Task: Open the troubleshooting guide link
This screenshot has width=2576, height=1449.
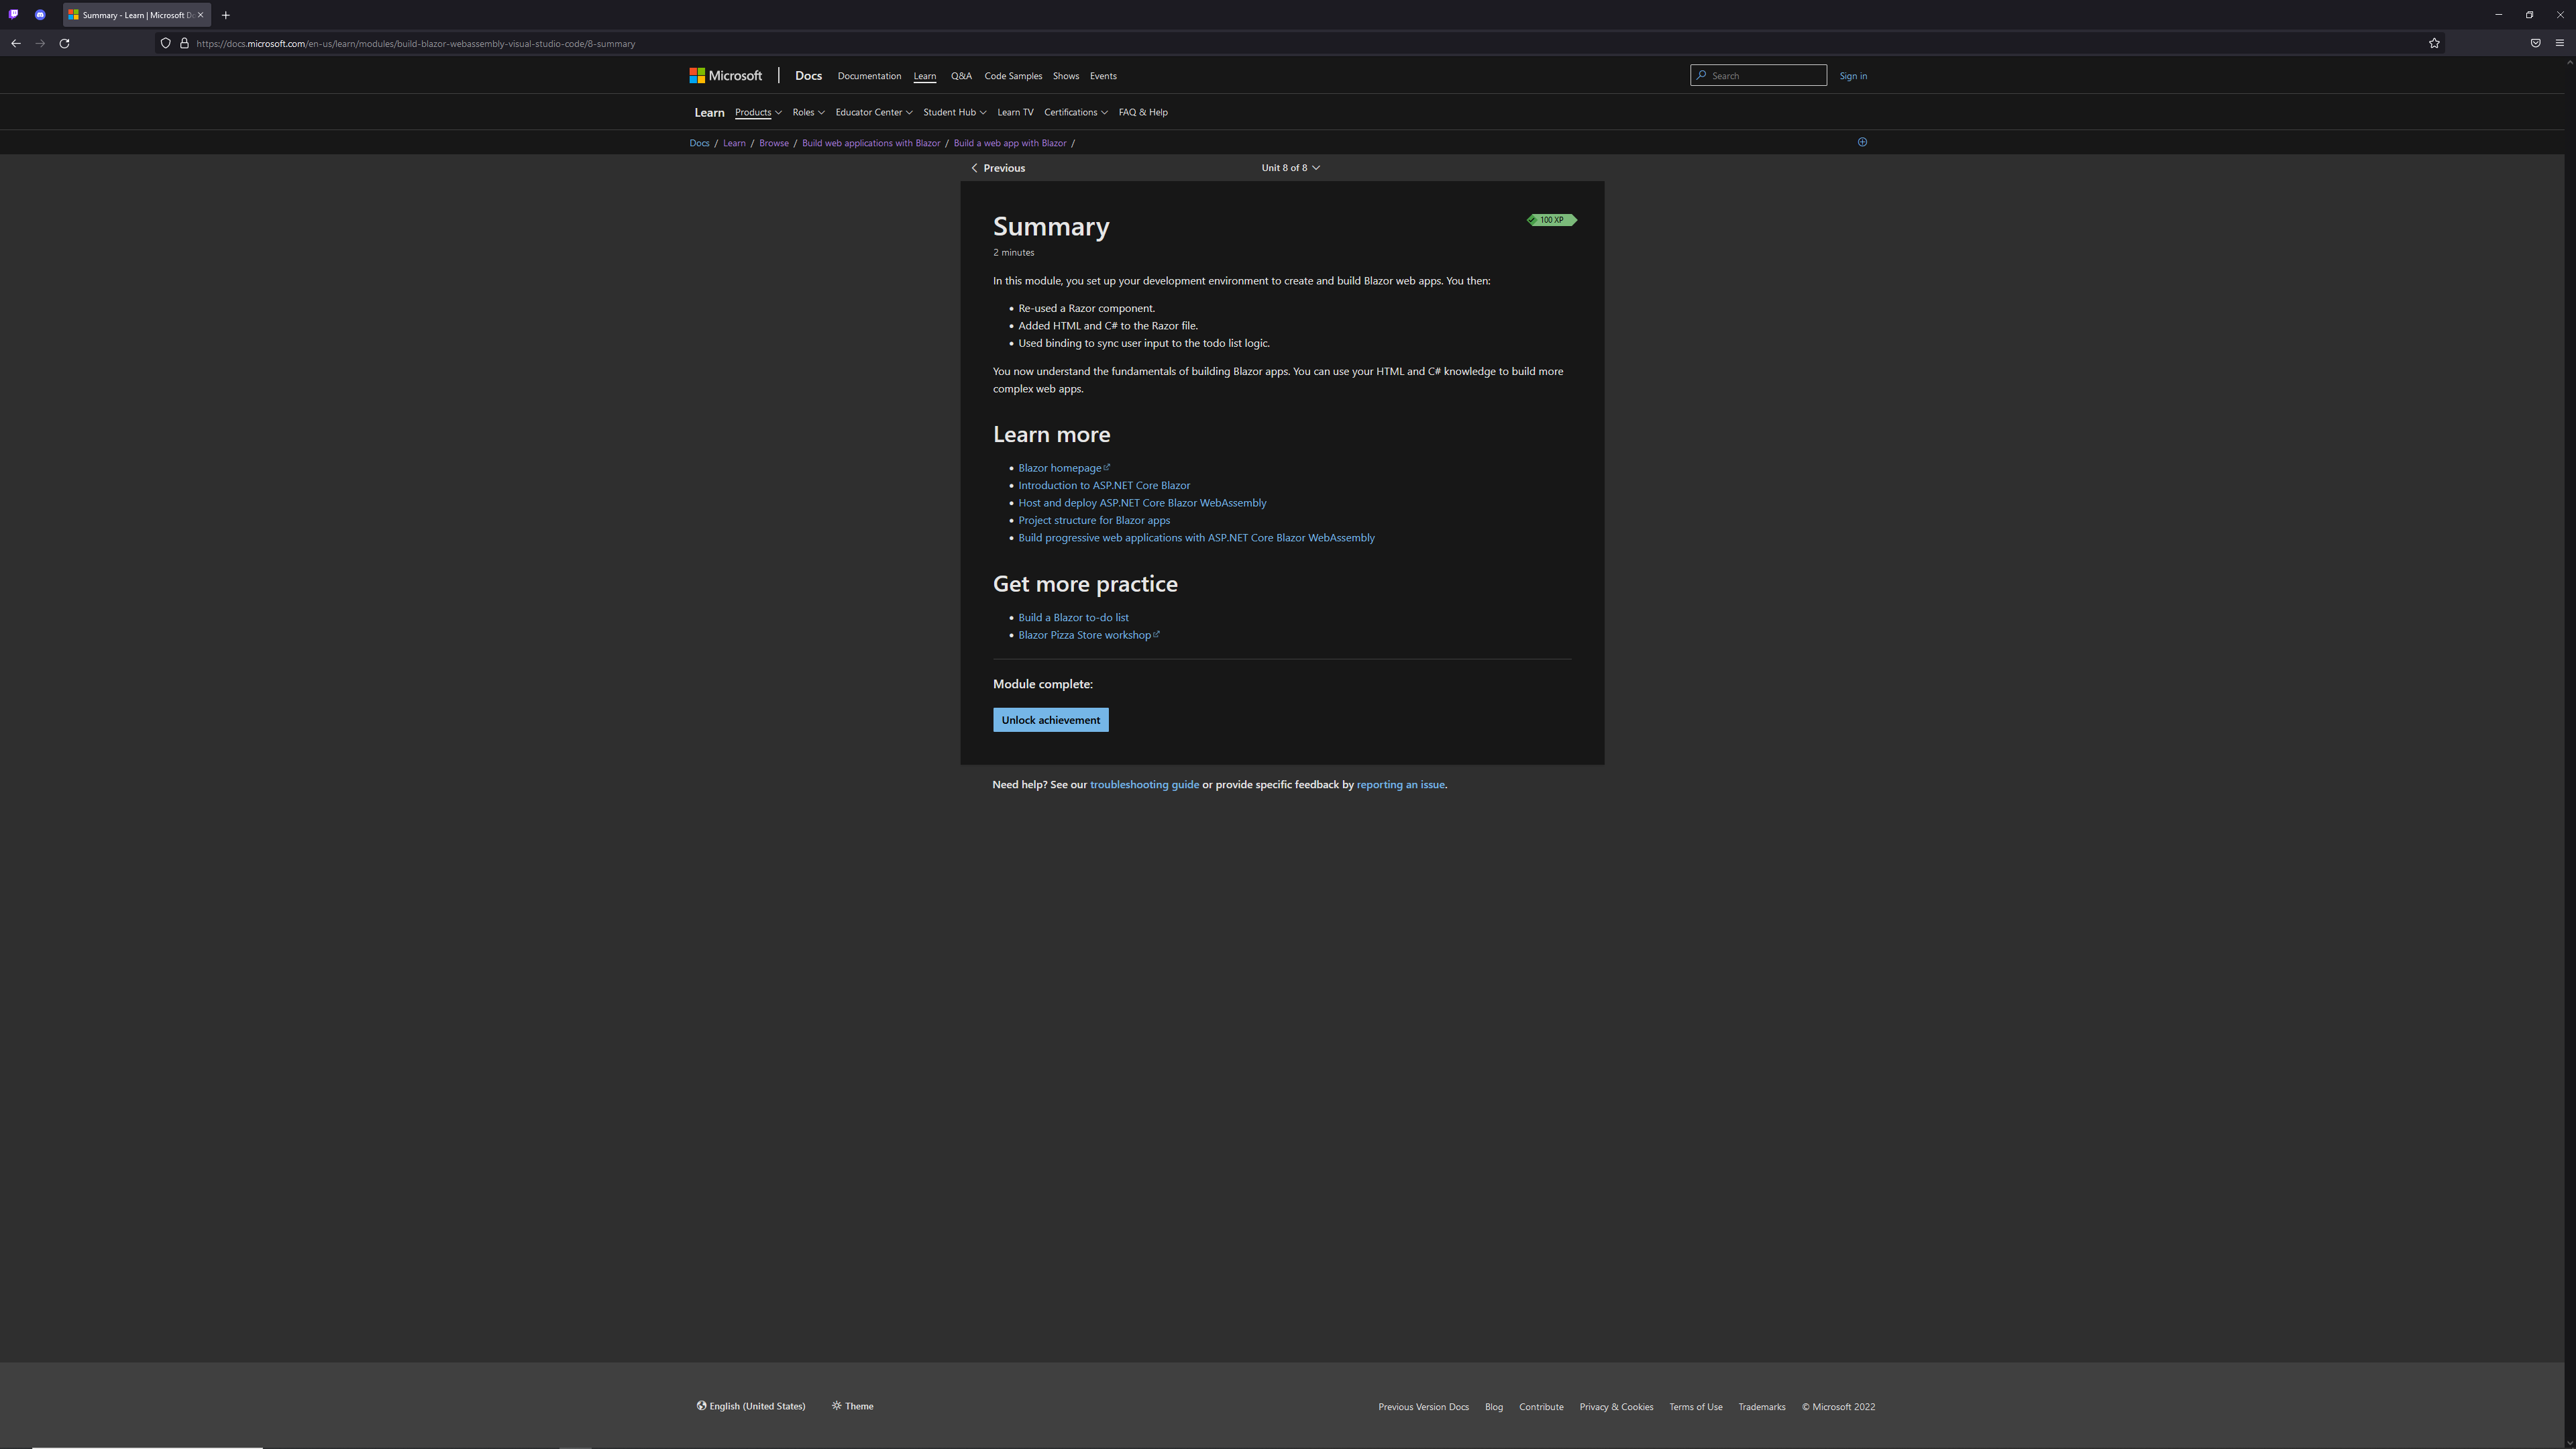Action: point(1144,785)
